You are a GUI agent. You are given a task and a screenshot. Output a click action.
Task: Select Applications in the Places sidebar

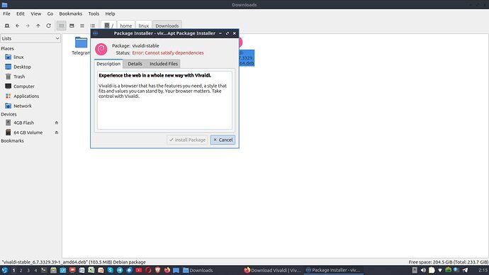[x=26, y=96]
